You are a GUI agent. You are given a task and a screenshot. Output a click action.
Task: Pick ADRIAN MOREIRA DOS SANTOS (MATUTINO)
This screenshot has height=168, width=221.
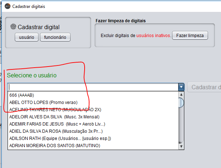54,145
